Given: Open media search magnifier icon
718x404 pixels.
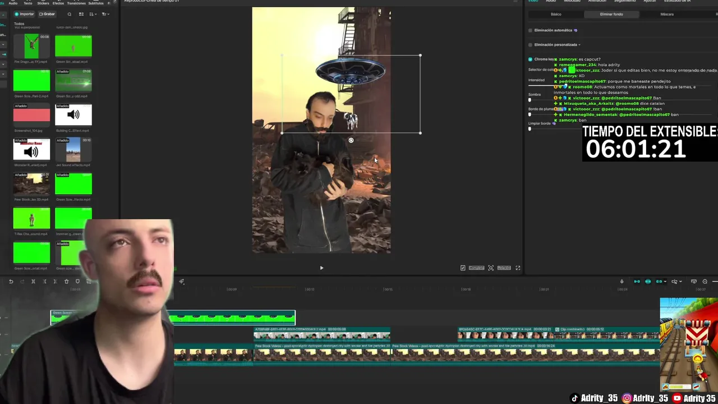Looking at the screenshot, I should (x=70, y=14).
